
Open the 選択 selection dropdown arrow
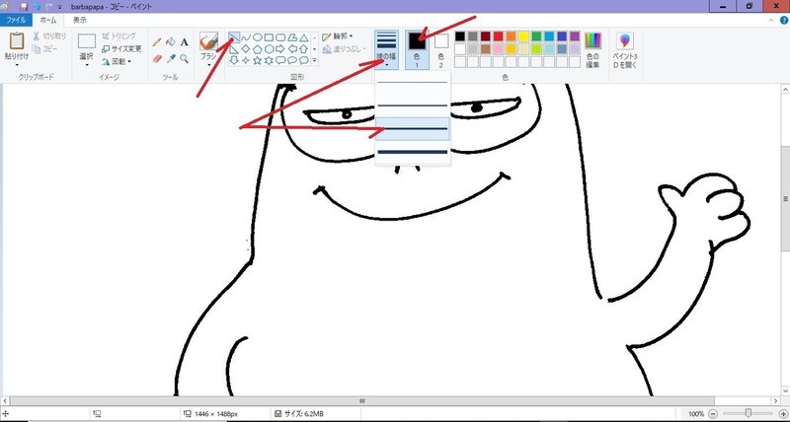[x=87, y=65]
